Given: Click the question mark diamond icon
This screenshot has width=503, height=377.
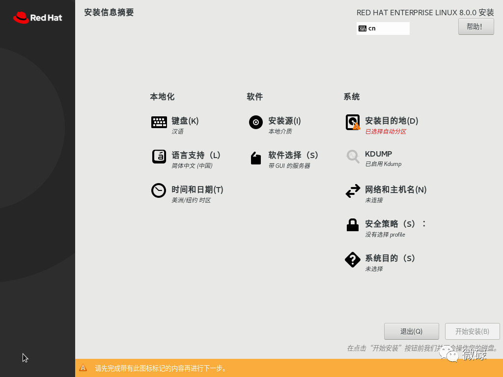Looking at the screenshot, I should click(x=353, y=259).
